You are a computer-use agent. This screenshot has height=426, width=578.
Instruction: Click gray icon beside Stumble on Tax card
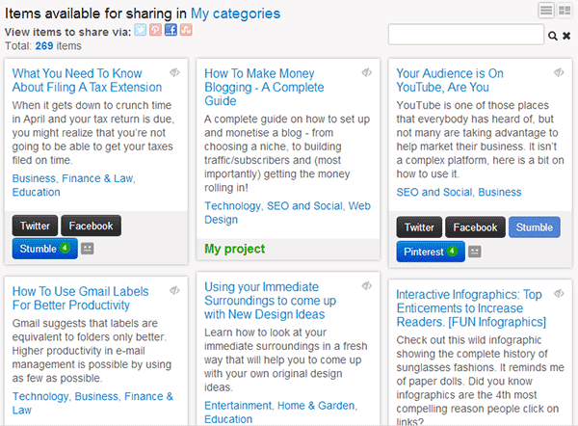[88, 249]
